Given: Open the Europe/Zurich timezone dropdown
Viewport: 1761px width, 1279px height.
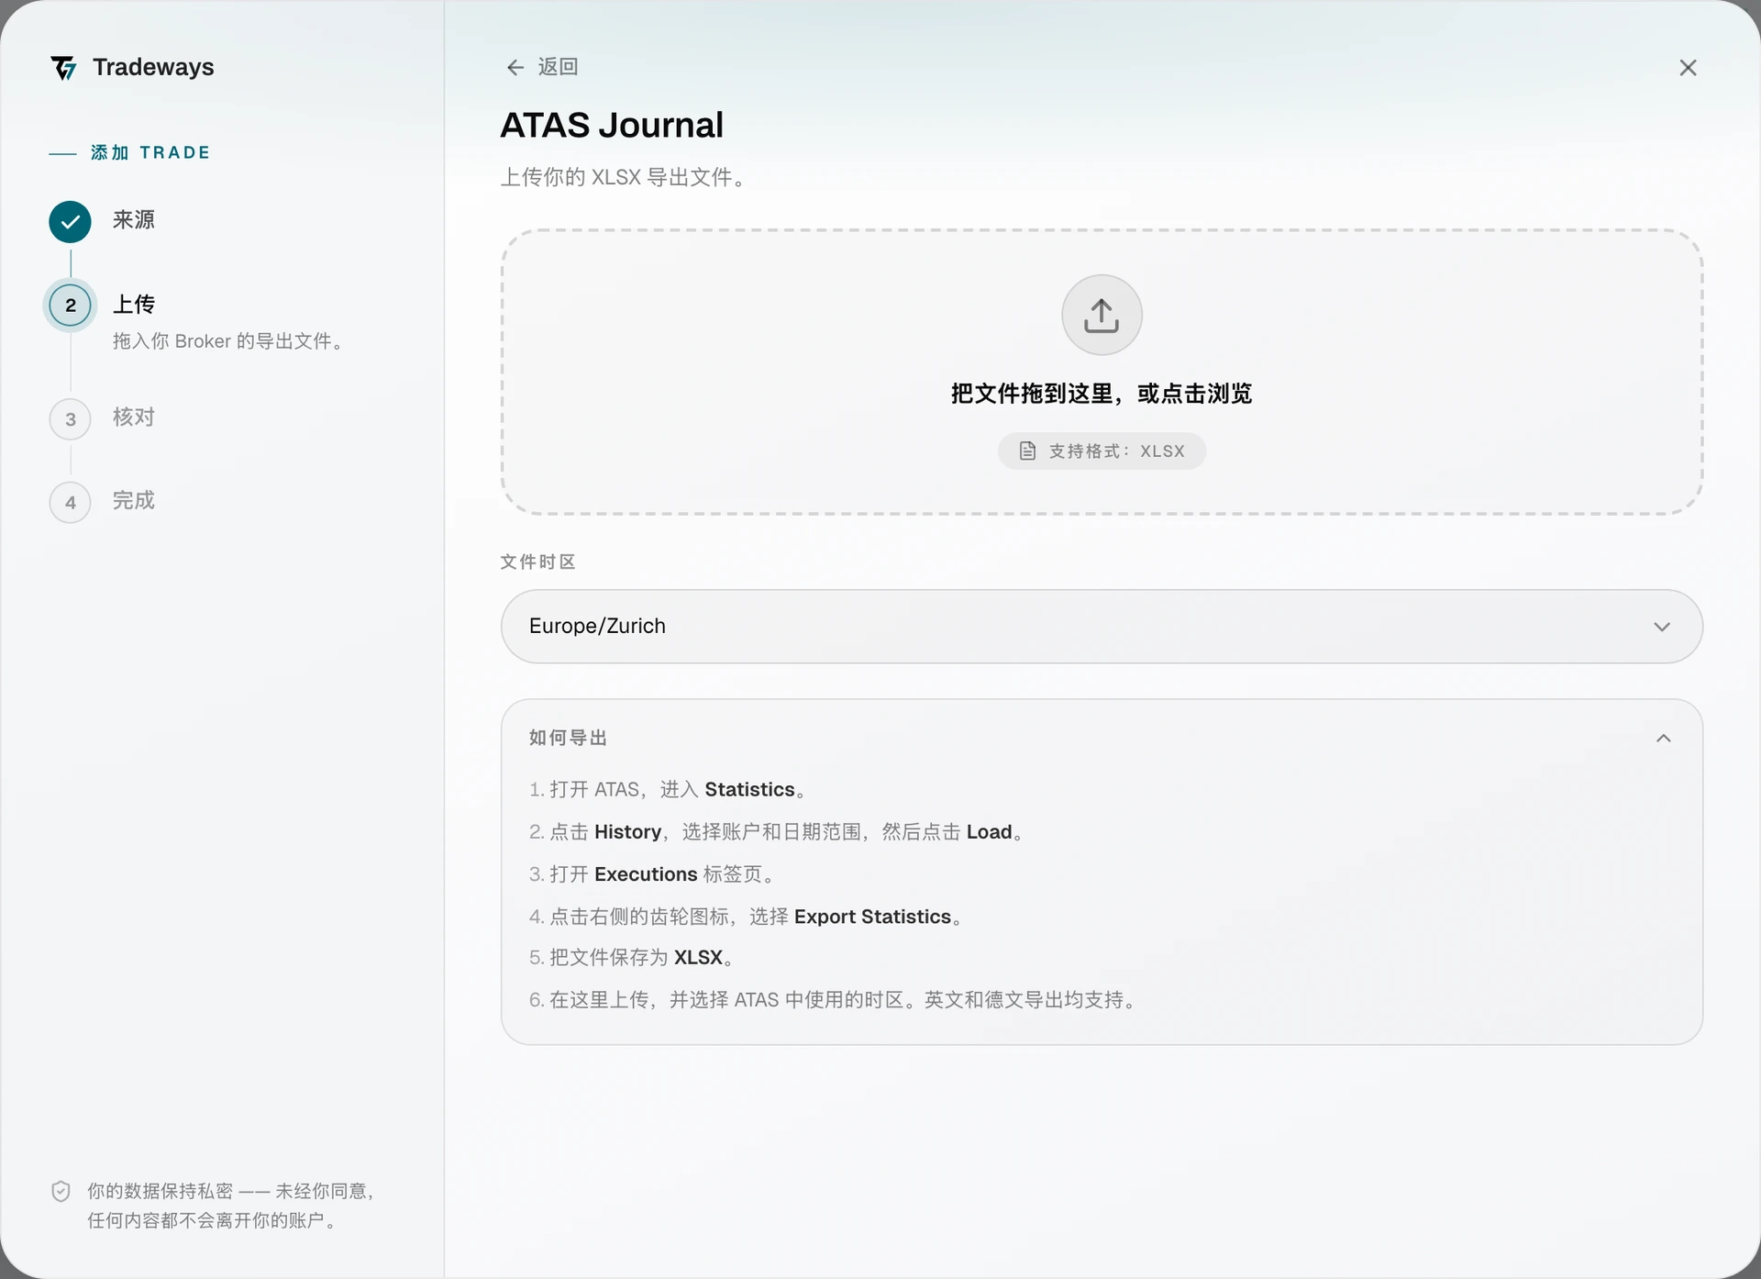Looking at the screenshot, I should coord(1102,627).
